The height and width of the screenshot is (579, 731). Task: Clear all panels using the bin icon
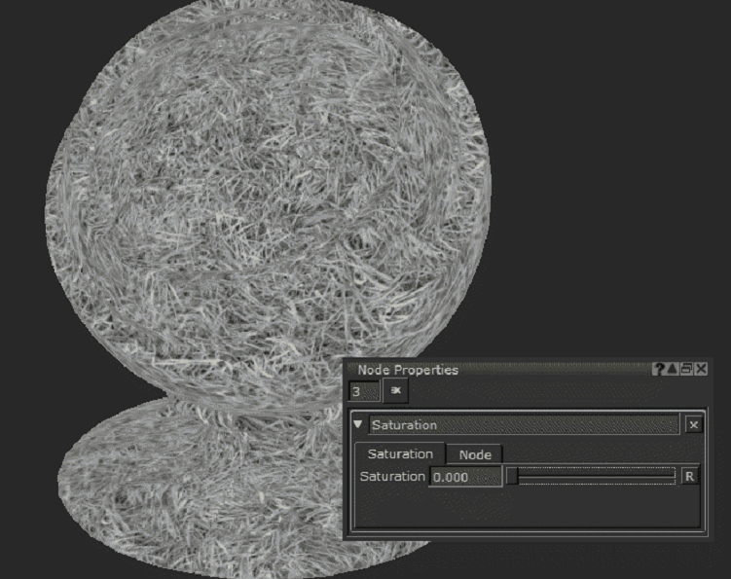coord(396,391)
